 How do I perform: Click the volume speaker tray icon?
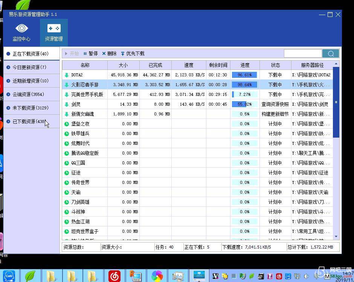pyautogui.click(x=307, y=276)
